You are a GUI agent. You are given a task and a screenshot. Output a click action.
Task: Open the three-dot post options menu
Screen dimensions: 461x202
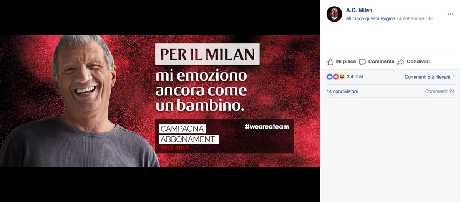[x=451, y=14]
